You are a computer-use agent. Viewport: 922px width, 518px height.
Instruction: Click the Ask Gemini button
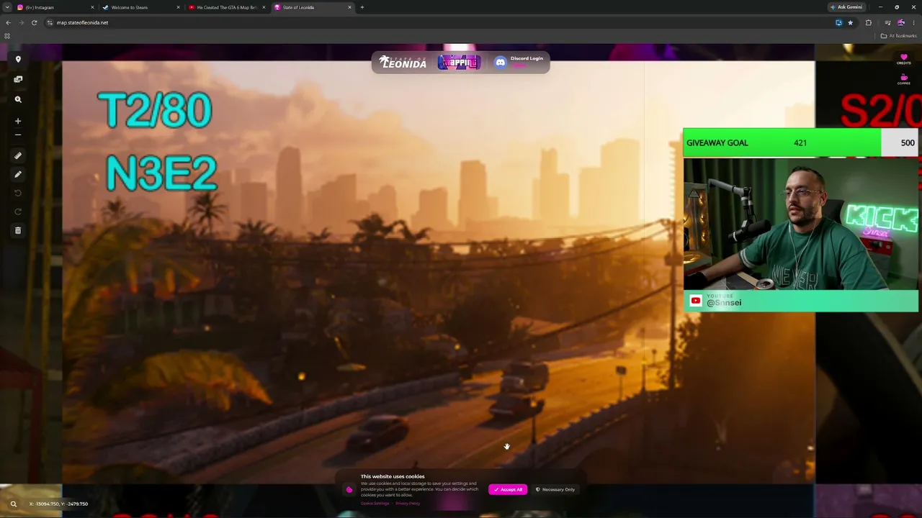[x=846, y=7]
